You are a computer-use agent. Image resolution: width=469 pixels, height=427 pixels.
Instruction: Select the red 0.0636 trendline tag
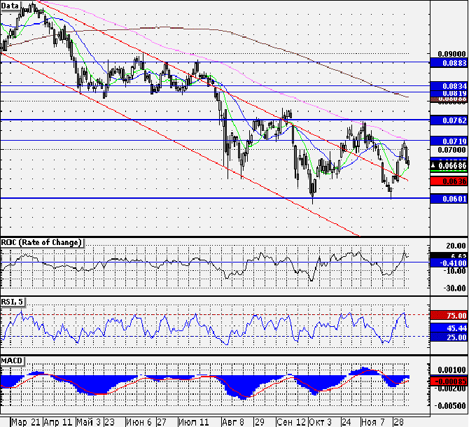(449, 181)
